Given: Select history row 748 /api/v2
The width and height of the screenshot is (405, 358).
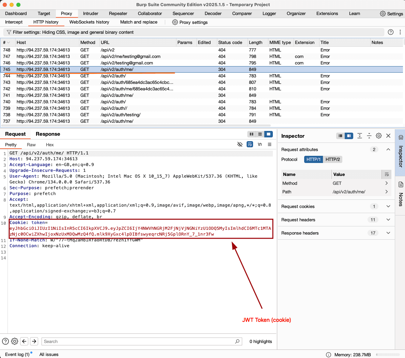Looking at the screenshot, I should click(x=201, y=50).
